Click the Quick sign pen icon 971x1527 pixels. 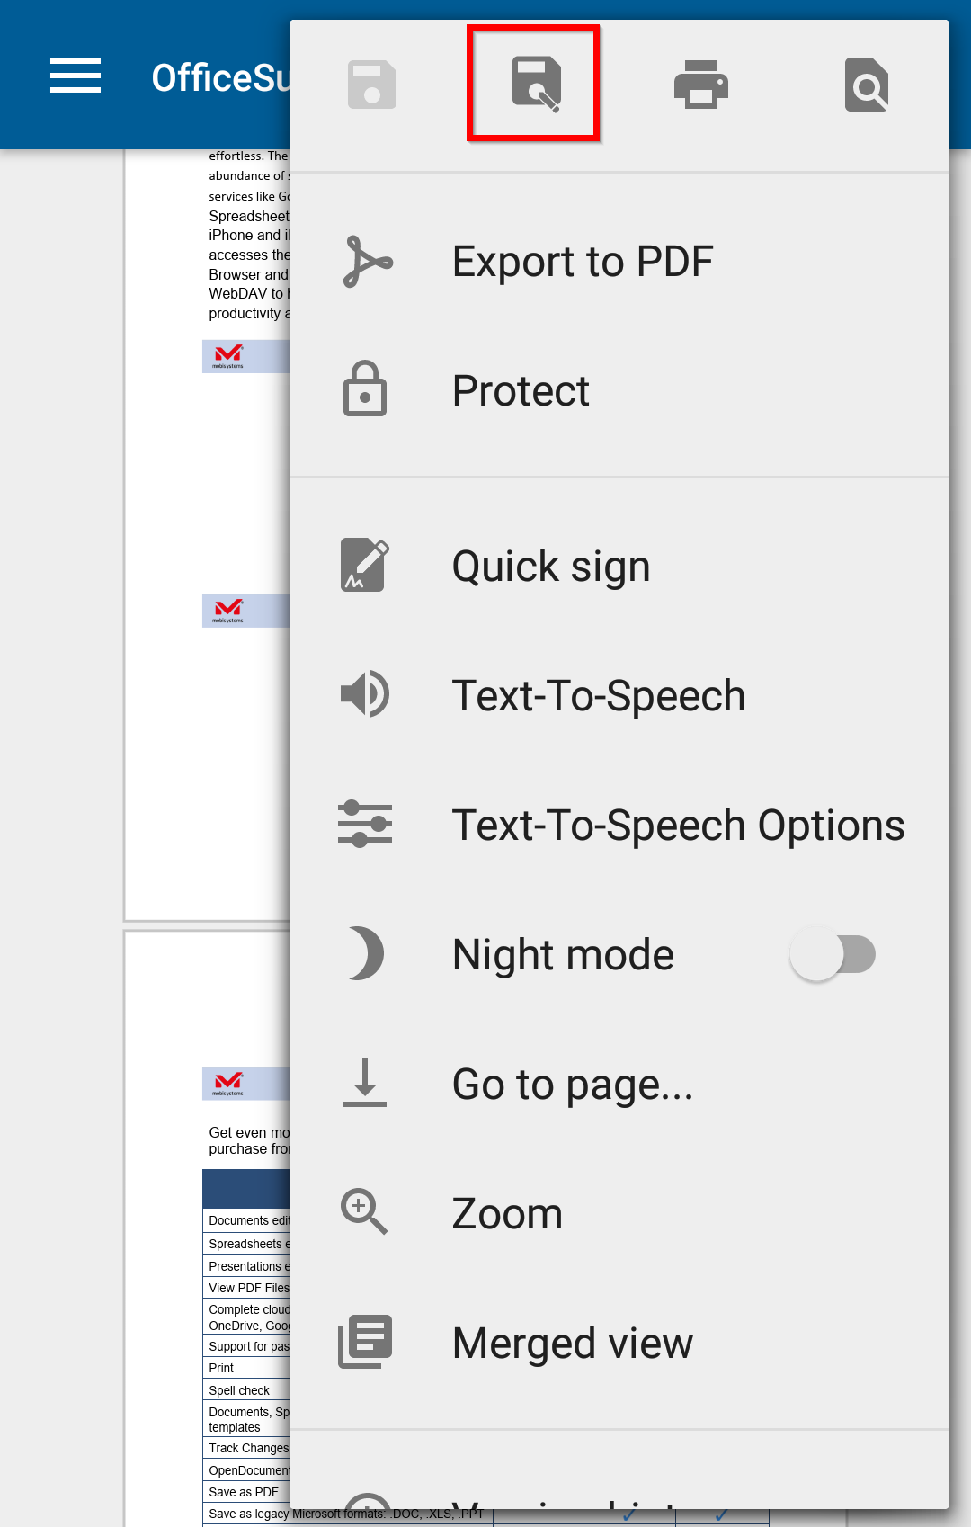click(365, 566)
